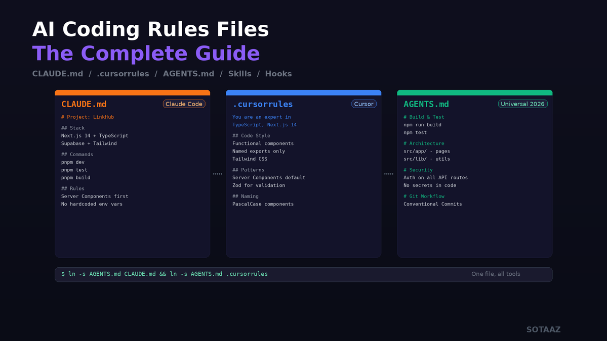Click the dotted connector between CLAUDE.md and .cursorrules cards
Viewport: 607px width, 341px height.
pos(218,174)
